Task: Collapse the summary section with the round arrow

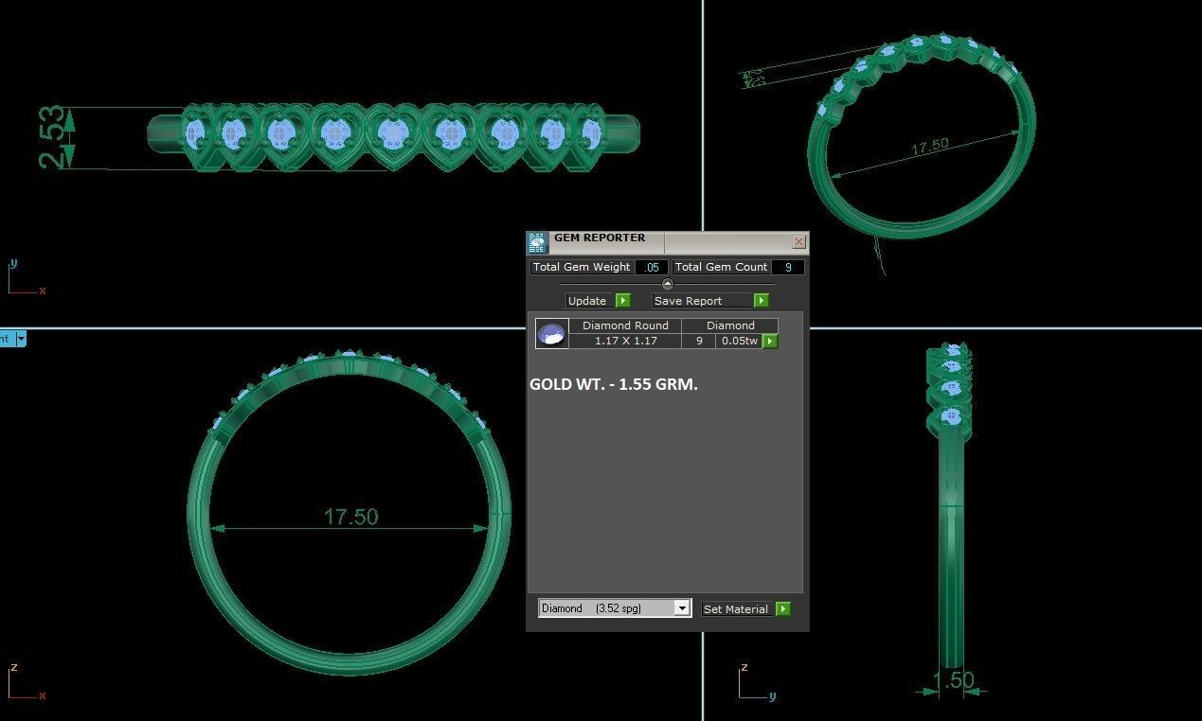Action: tap(667, 284)
